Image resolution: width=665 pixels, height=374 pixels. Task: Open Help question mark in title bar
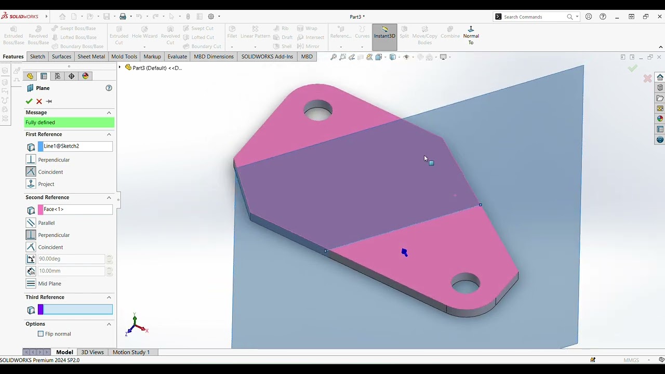tap(603, 17)
